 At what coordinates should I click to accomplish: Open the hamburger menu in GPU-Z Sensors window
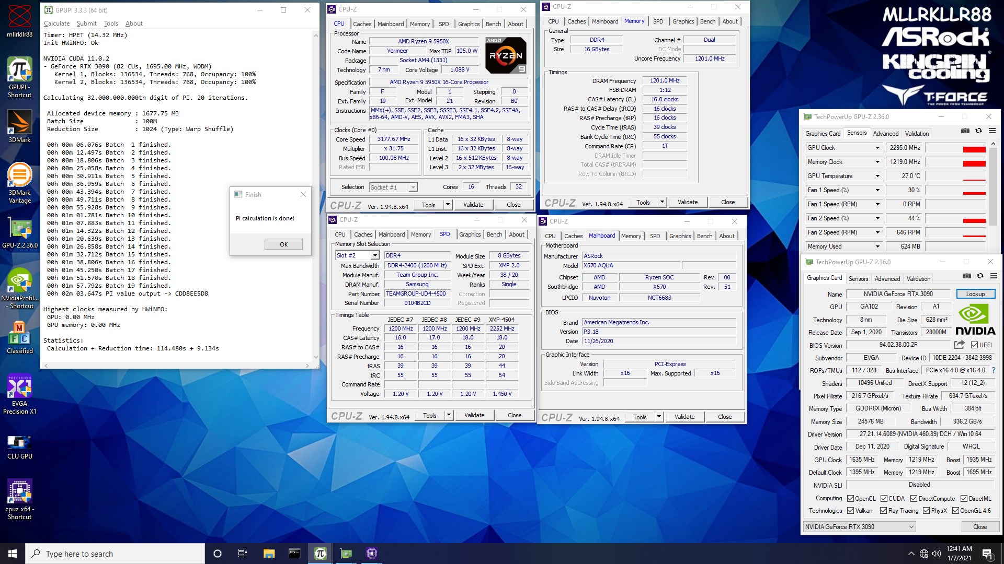click(x=992, y=131)
